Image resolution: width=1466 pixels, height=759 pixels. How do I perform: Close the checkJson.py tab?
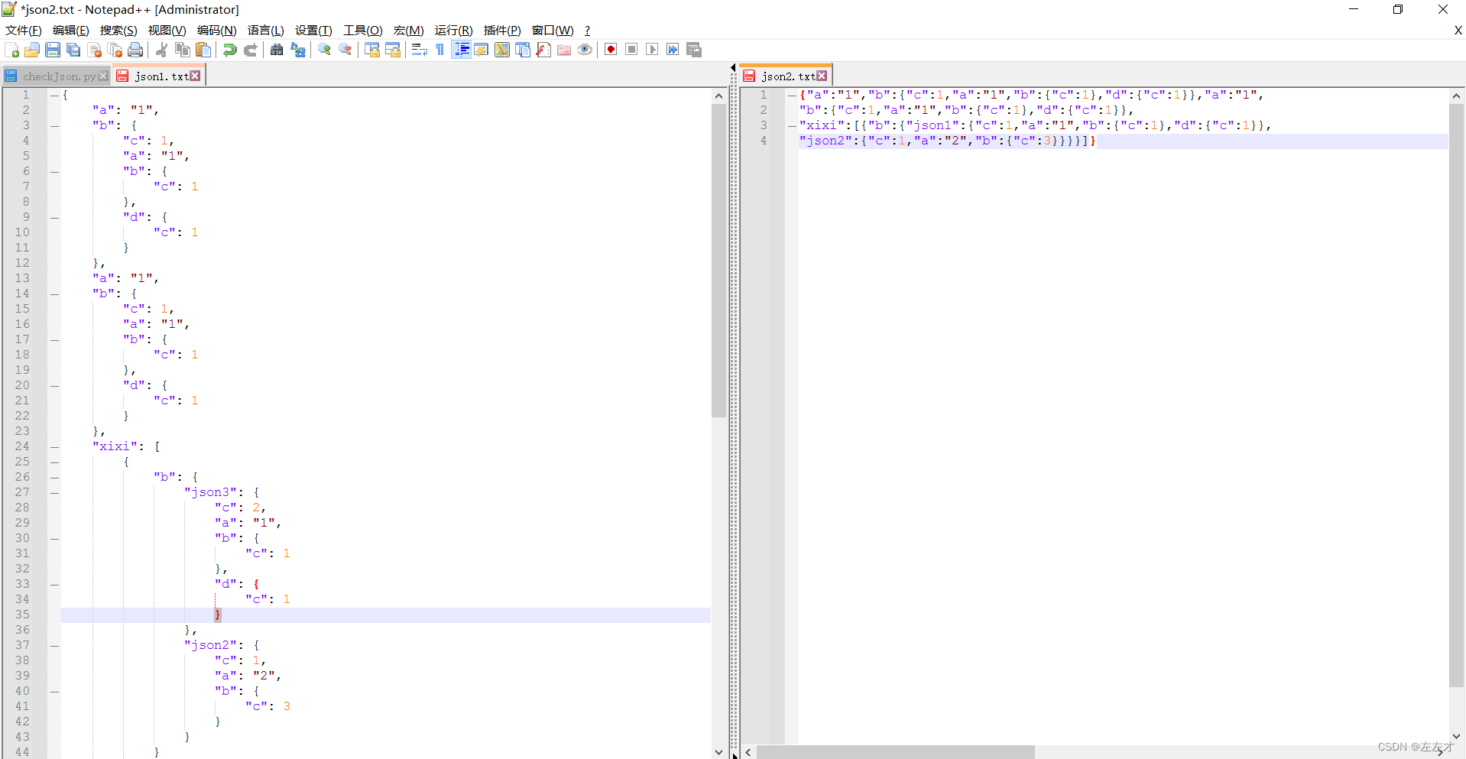[103, 76]
